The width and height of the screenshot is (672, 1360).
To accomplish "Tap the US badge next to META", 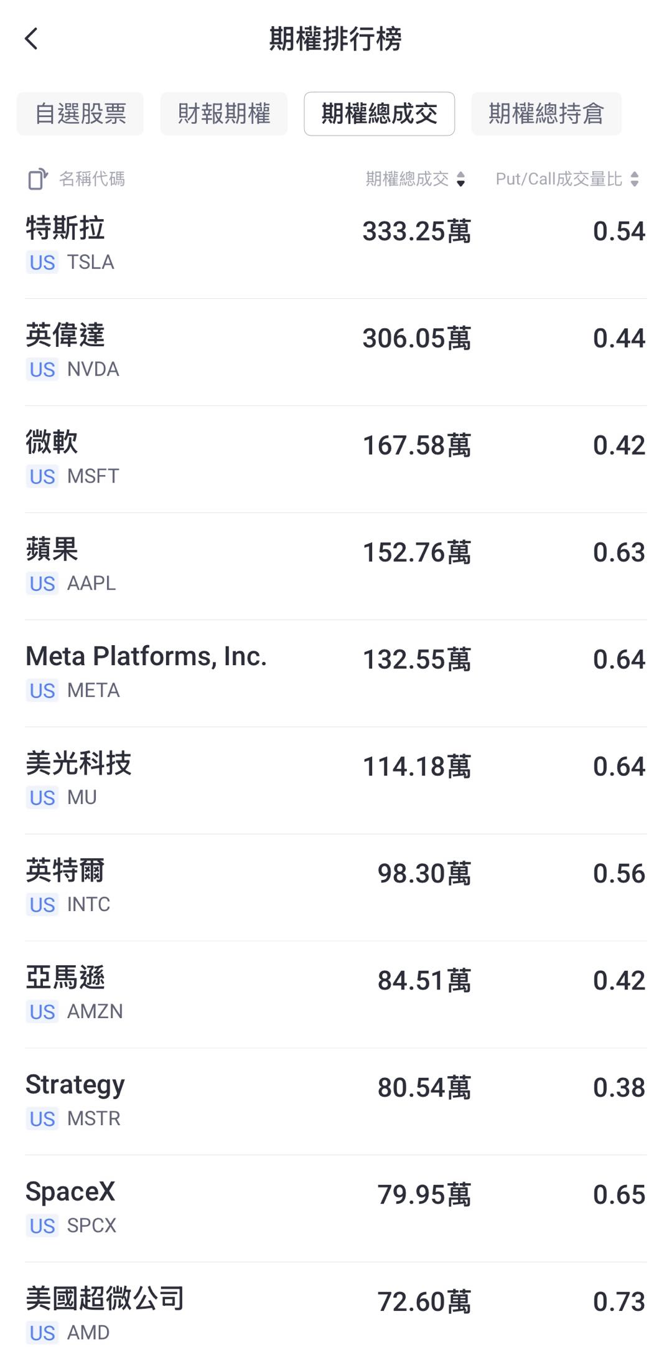I will (x=42, y=691).
